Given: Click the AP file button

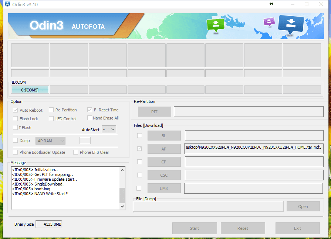Looking at the screenshot, I should [164, 149].
